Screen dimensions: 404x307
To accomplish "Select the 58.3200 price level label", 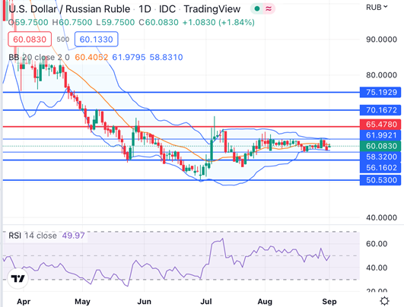I will pos(380,157).
